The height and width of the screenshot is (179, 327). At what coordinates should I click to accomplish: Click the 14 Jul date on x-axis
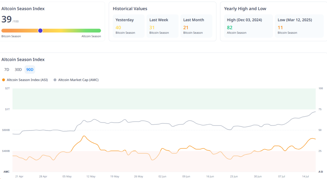305,176
